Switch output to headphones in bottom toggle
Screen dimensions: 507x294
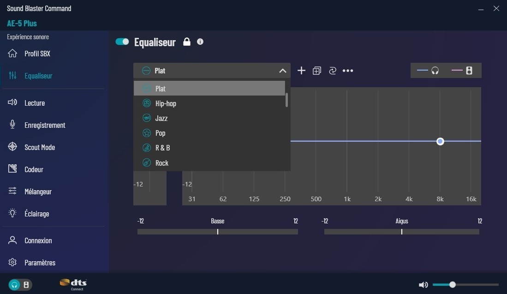click(x=14, y=285)
